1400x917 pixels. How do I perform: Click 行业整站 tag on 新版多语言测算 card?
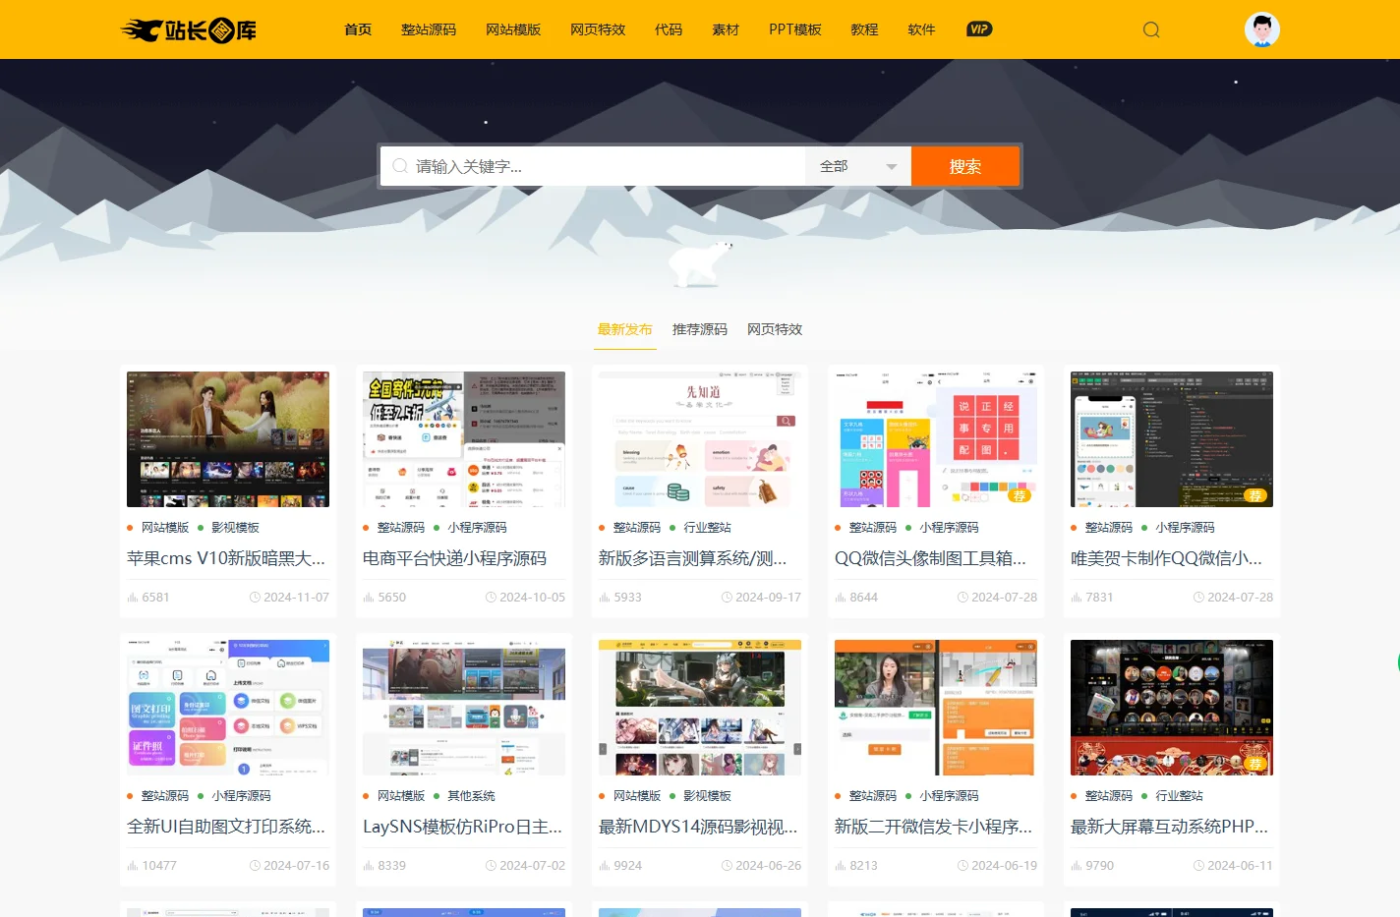pos(707,528)
